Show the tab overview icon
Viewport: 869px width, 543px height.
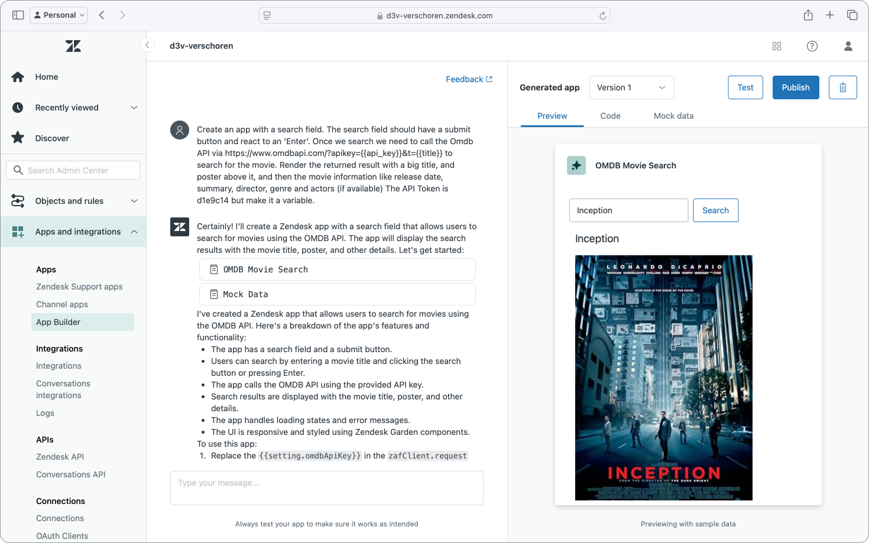[852, 15]
